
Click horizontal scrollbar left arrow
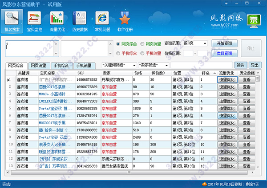pyautogui.click(x=8, y=172)
